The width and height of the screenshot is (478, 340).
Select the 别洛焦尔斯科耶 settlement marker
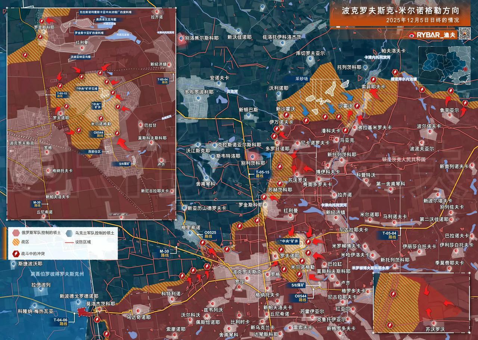[182, 38]
